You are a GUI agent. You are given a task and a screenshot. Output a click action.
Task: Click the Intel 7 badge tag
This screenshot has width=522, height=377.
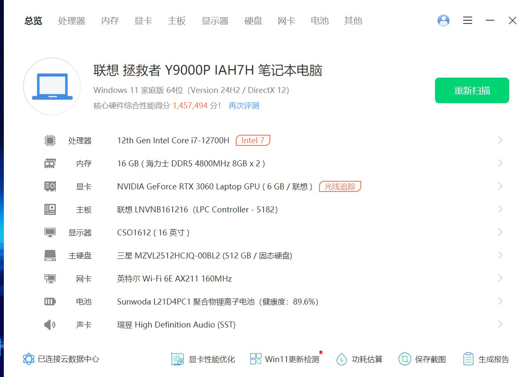coord(253,140)
